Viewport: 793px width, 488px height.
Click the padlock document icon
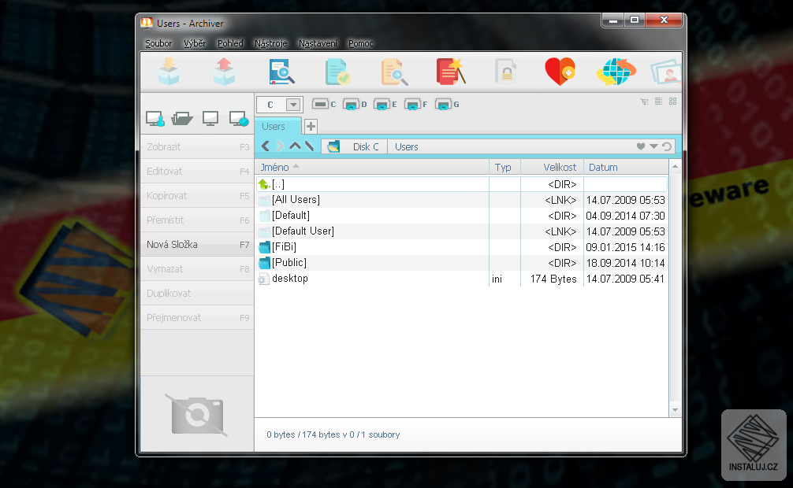pos(505,71)
